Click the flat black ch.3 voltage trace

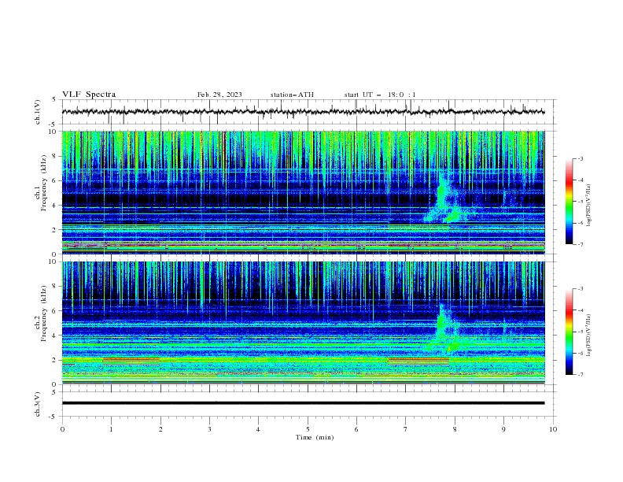pos(303,403)
